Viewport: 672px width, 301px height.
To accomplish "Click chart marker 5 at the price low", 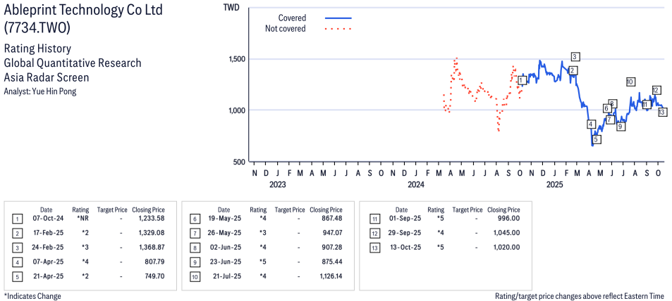I will (596, 139).
